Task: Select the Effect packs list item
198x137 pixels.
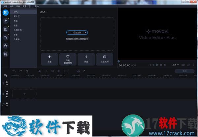Action: 23,39
